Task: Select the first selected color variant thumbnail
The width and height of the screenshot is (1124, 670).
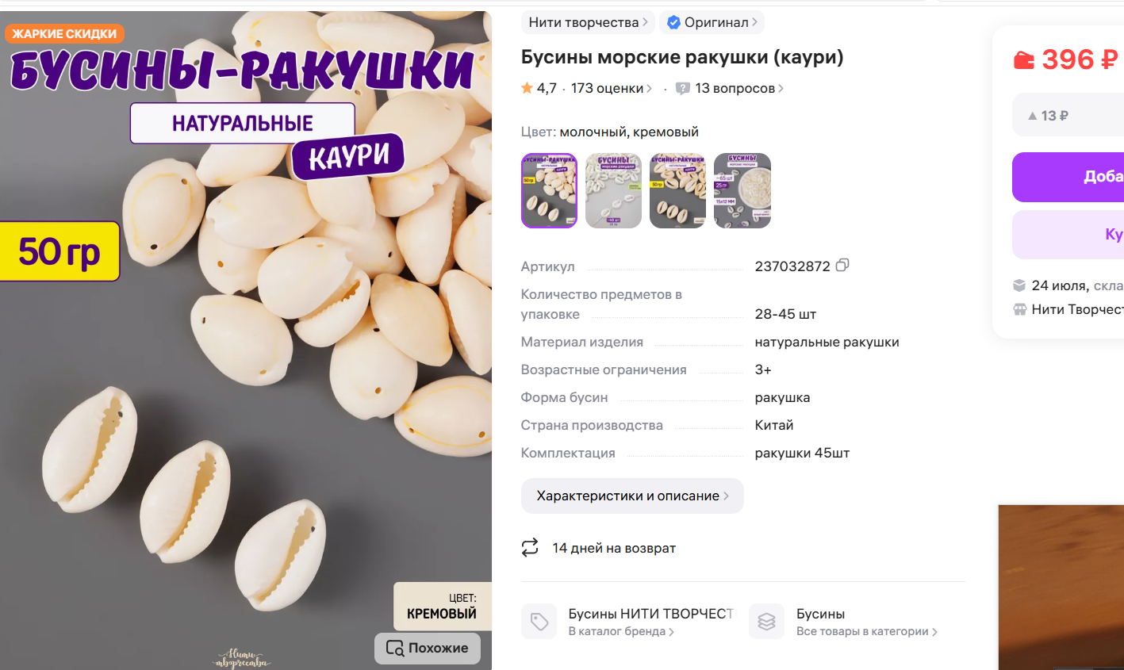Action: 549,190
